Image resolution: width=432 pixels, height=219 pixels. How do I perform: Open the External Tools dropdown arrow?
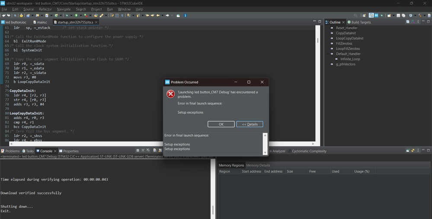point(90,16)
